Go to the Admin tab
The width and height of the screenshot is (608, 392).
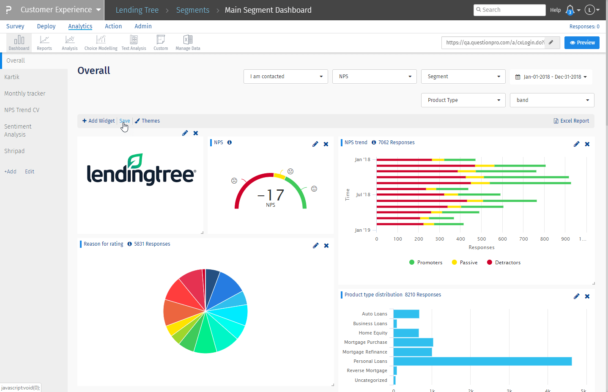pos(143,26)
